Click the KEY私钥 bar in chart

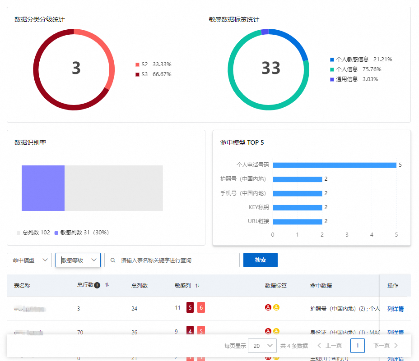[x=298, y=208]
